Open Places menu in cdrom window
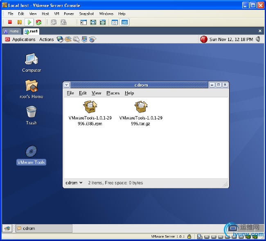The height and width of the screenshot is (241, 266). (x=113, y=93)
